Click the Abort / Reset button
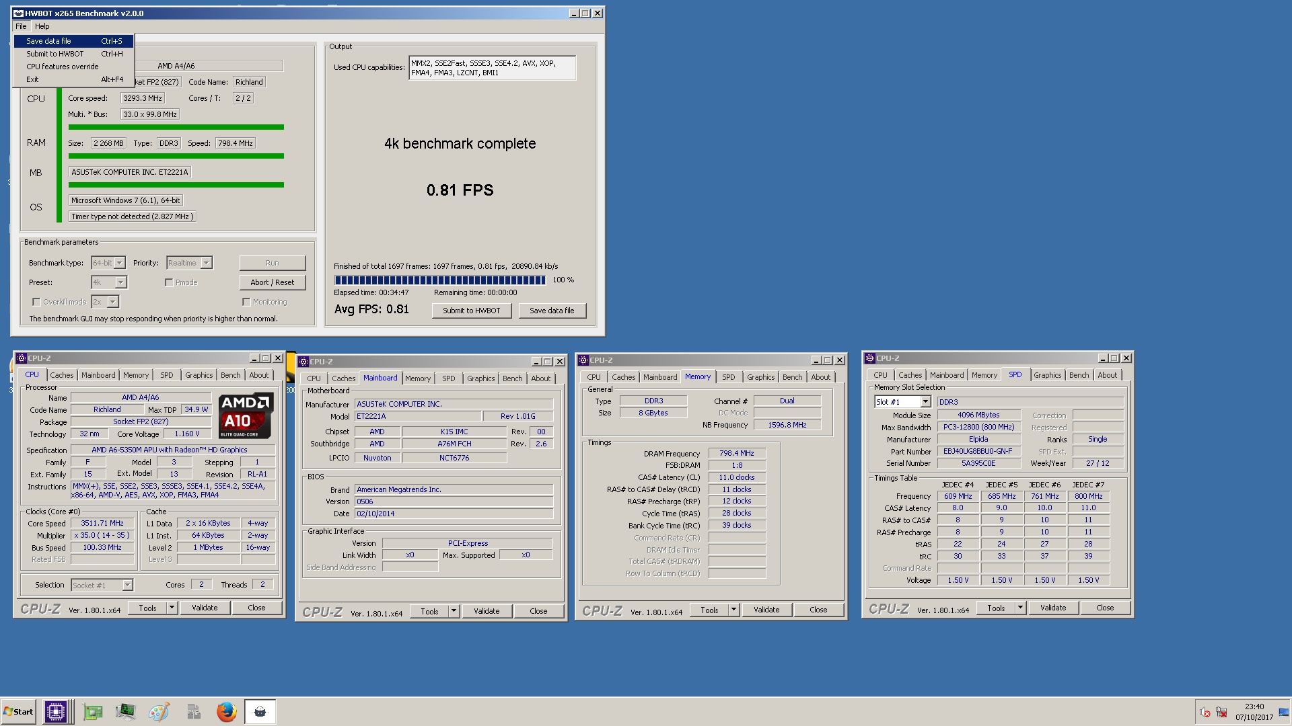Image resolution: width=1292 pixels, height=726 pixels. [273, 282]
